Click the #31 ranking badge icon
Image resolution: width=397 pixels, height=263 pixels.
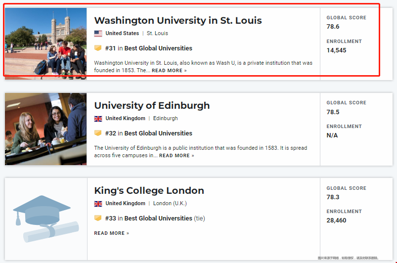[x=98, y=48]
